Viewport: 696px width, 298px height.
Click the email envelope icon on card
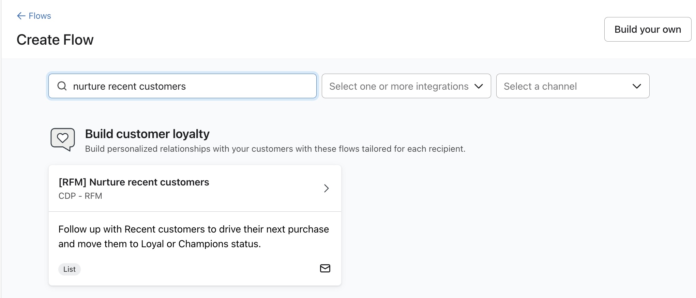click(x=325, y=268)
